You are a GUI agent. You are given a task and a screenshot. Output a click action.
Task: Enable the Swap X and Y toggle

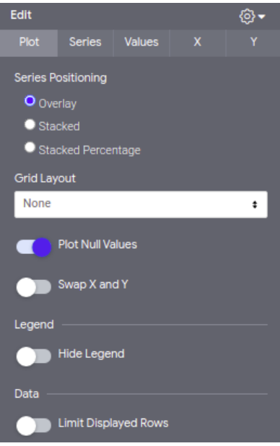tap(34, 287)
